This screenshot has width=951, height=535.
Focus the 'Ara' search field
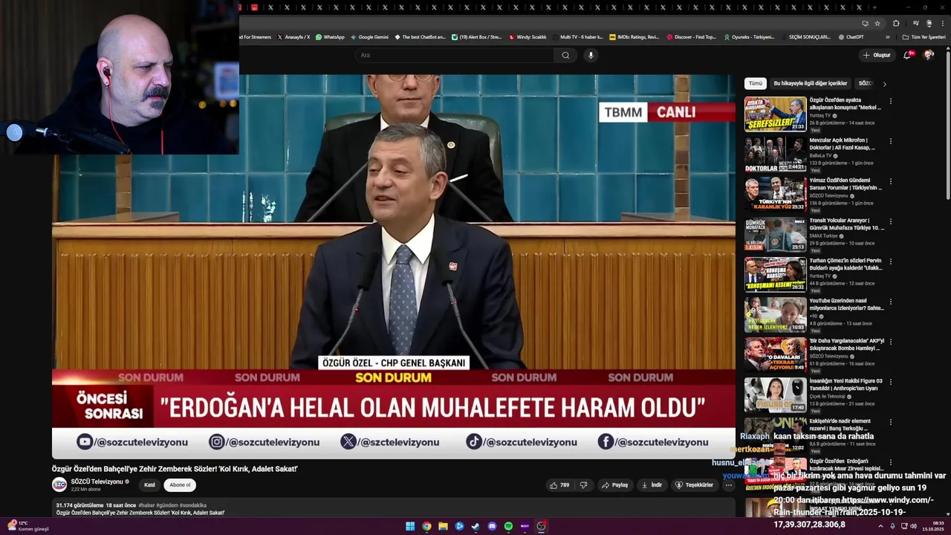(x=455, y=55)
